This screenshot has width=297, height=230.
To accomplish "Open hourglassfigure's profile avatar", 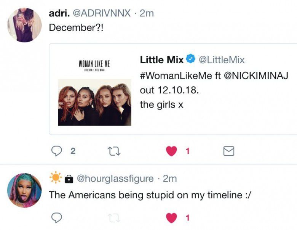I will click(24, 190).
